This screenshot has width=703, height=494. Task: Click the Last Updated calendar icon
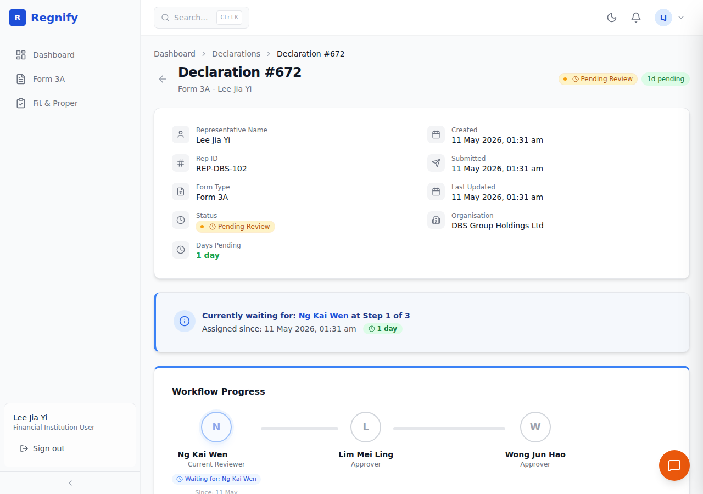436,192
